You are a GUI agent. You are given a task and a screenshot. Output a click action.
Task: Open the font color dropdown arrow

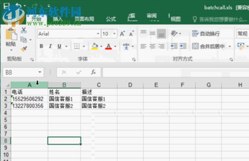point(115,47)
